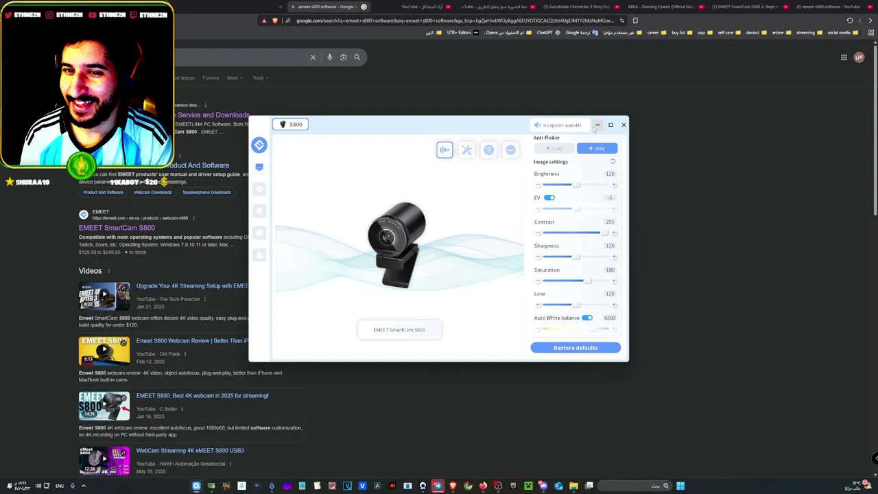Decrease Saturation with the minus icon
Image resolution: width=878 pixels, height=494 pixels.
[x=538, y=281]
